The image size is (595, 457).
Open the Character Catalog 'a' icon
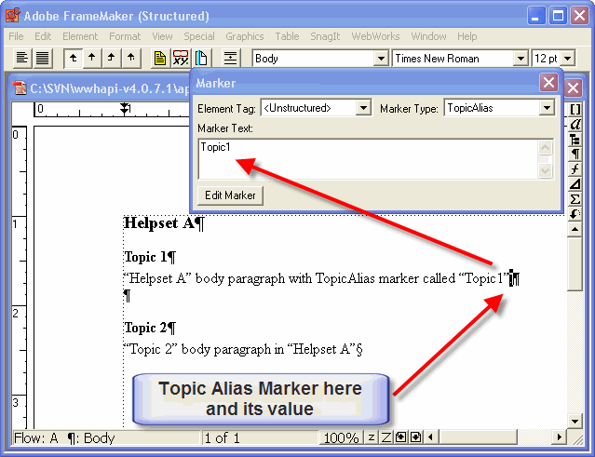(x=575, y=124)
